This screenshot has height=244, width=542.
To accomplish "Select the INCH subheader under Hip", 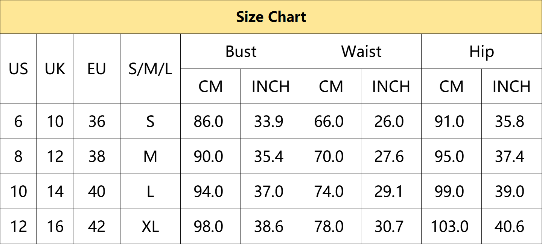I will [x=512, y=86].
